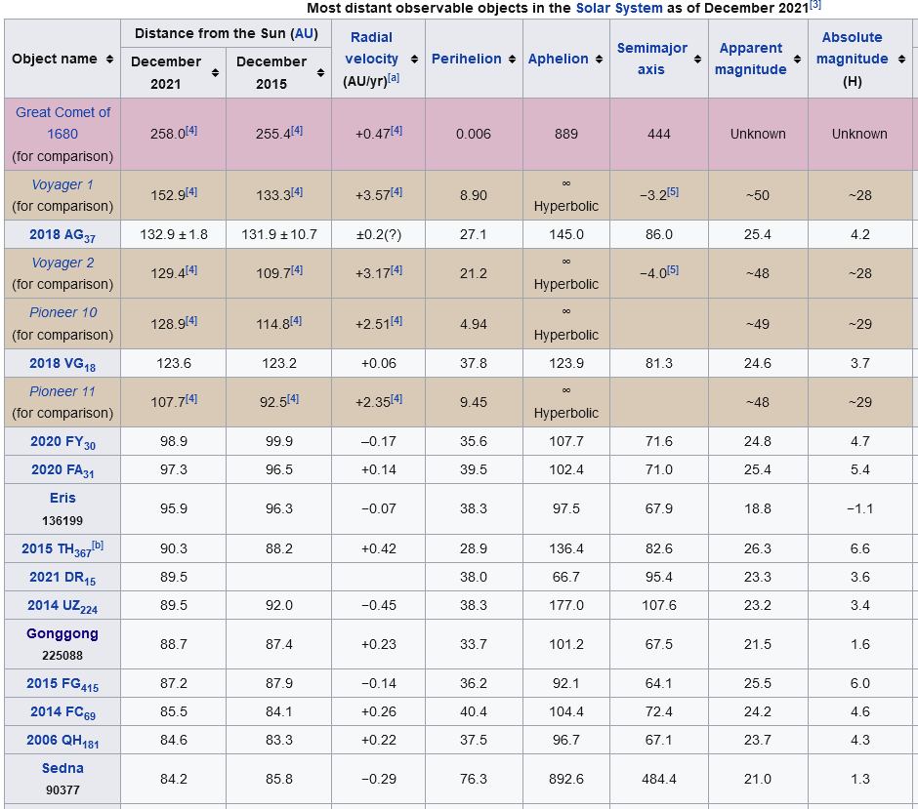Screen dimensions: 918x809
Task: Open the 2015 TH367 object link
Action: pos(57,549)
